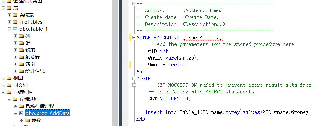This screenshot has height=126, width=314.
Task: Collapse the 表 folder node
Action: 3,8
